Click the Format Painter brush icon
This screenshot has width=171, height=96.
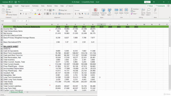pyautogui.click(x=7, y=15)
